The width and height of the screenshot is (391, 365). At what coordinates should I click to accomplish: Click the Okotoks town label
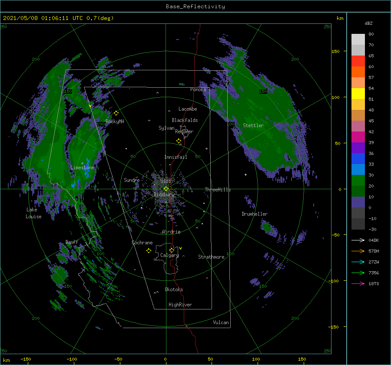point(174,289)
